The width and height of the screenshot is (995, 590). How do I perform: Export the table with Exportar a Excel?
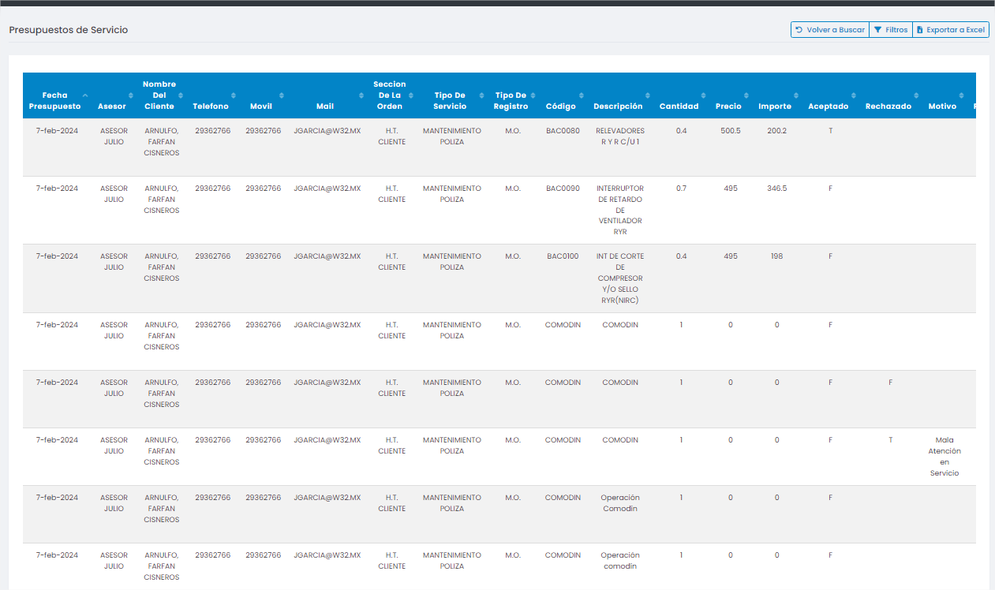[x=951, y=30]
